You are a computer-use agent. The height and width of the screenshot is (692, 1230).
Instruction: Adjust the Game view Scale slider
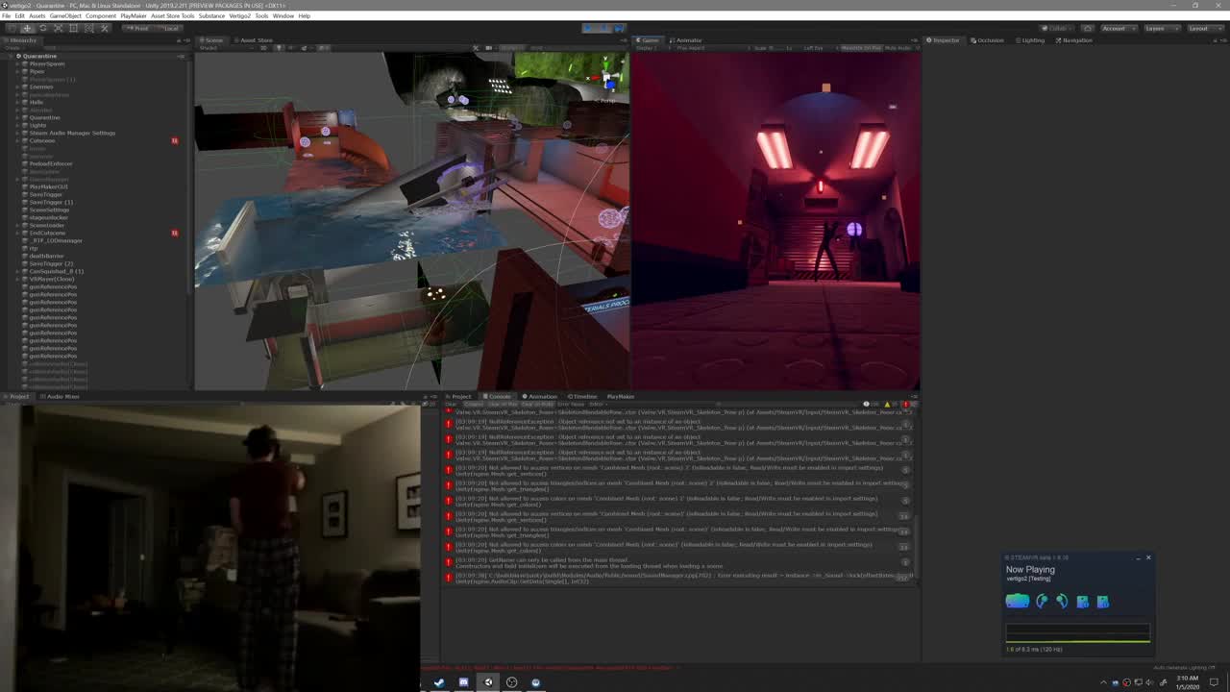point(776,48)
